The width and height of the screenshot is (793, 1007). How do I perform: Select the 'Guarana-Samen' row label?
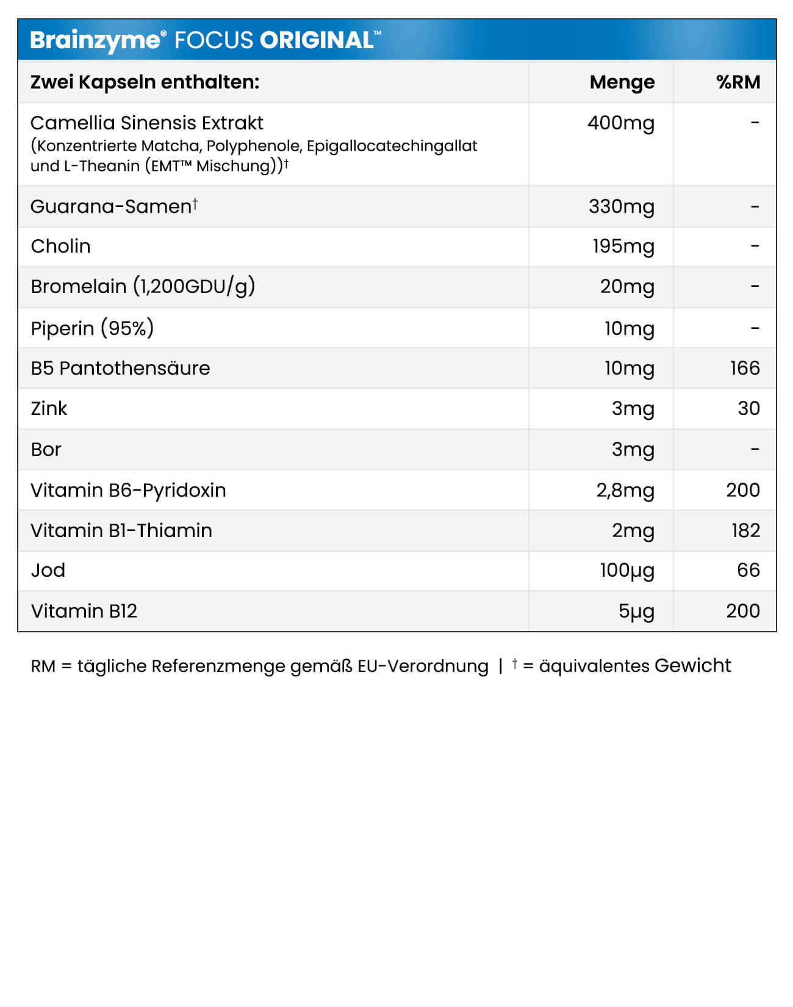point(113,206)
